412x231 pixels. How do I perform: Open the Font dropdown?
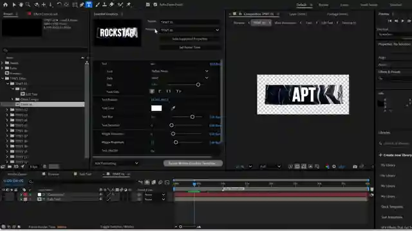pos(180,71)
